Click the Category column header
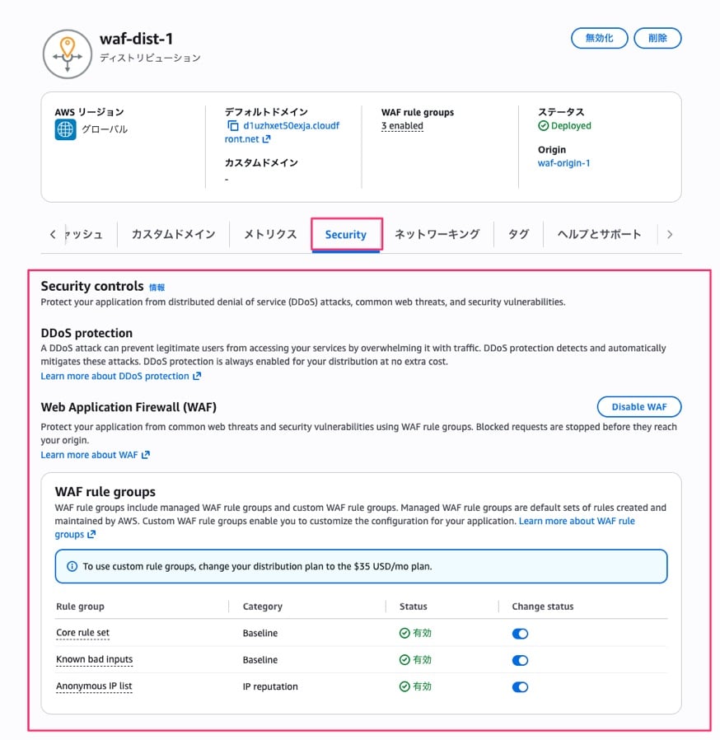The image size is (720, 740). click(x=262, y=607)
